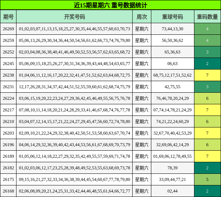This screenshot has height=197, width=221.
Task: Click repeat numbers 42,75,55
Action: 173,87
